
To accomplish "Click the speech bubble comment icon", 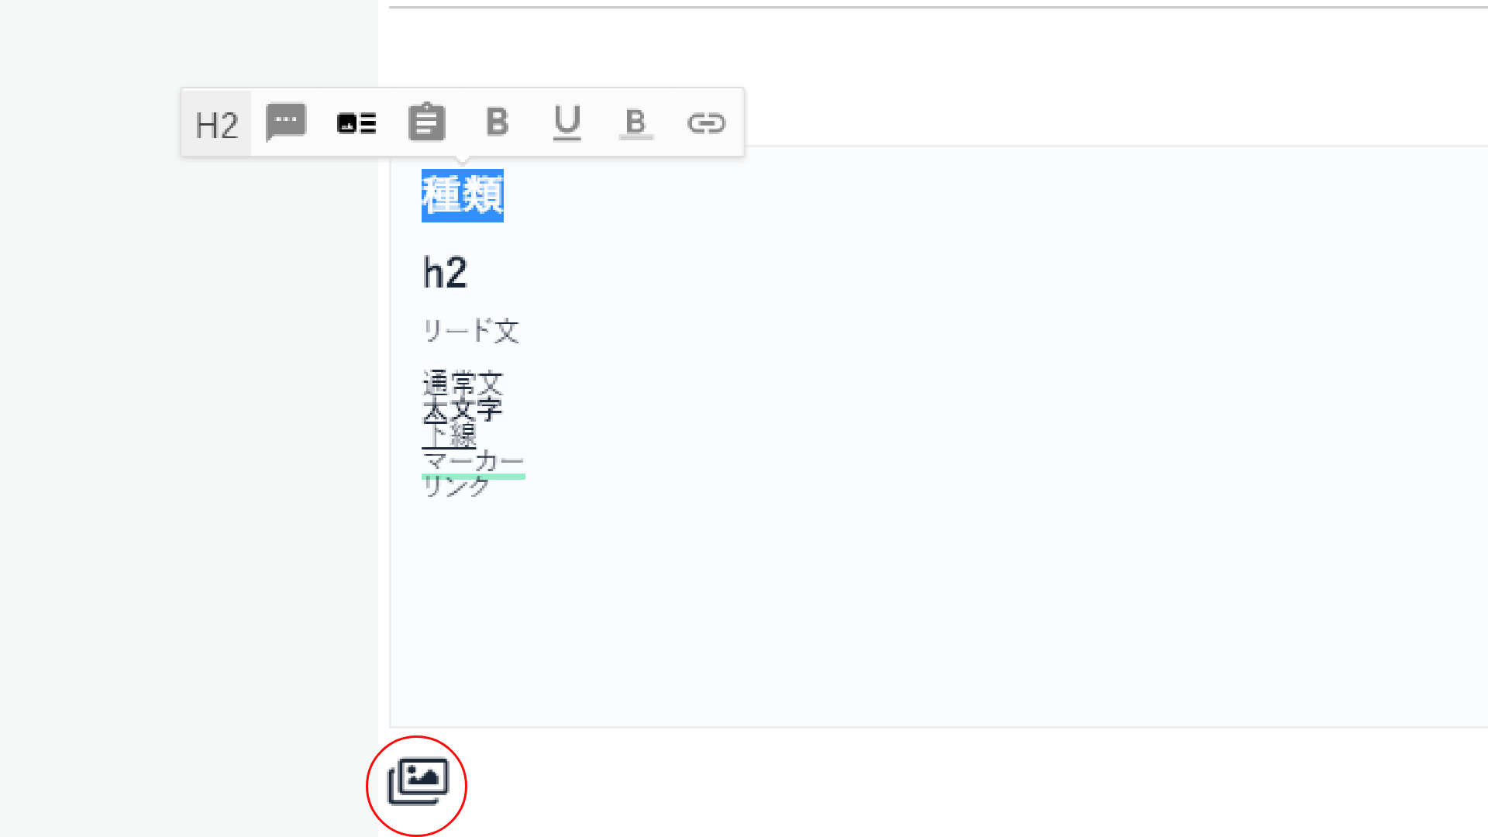I will (286, 122).
